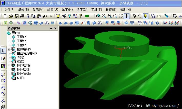This screenshot has height=109, width=182.
Task: Click the zoom-in magnifier with plus
Action: (x=109, y=16)
